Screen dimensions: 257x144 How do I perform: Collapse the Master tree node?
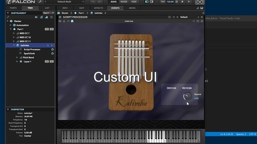[8, 21]
